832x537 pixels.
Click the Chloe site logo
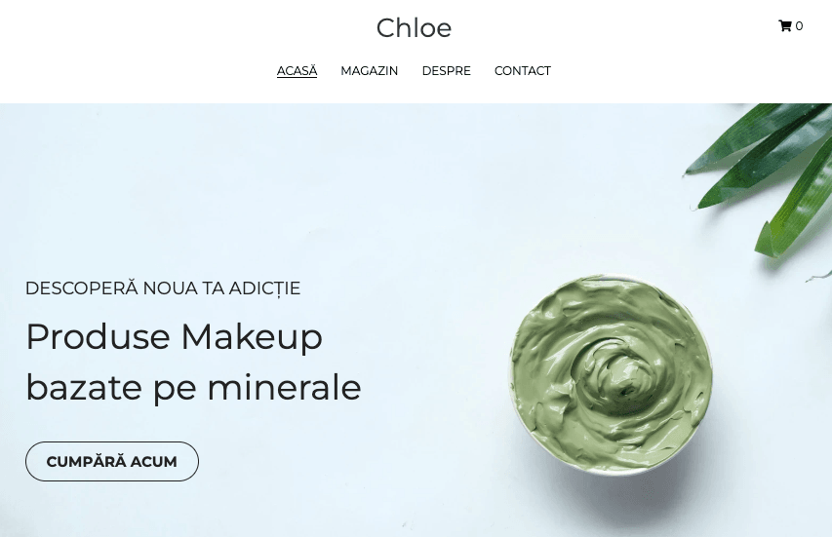point(414,28)
